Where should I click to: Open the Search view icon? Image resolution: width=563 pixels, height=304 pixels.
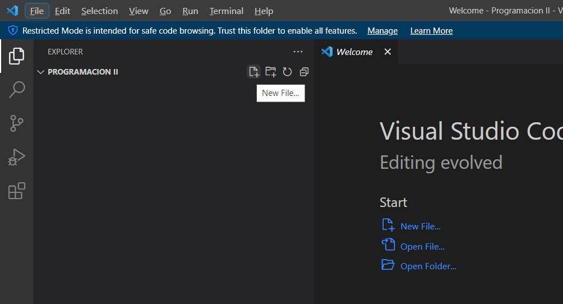coord(17,89)
